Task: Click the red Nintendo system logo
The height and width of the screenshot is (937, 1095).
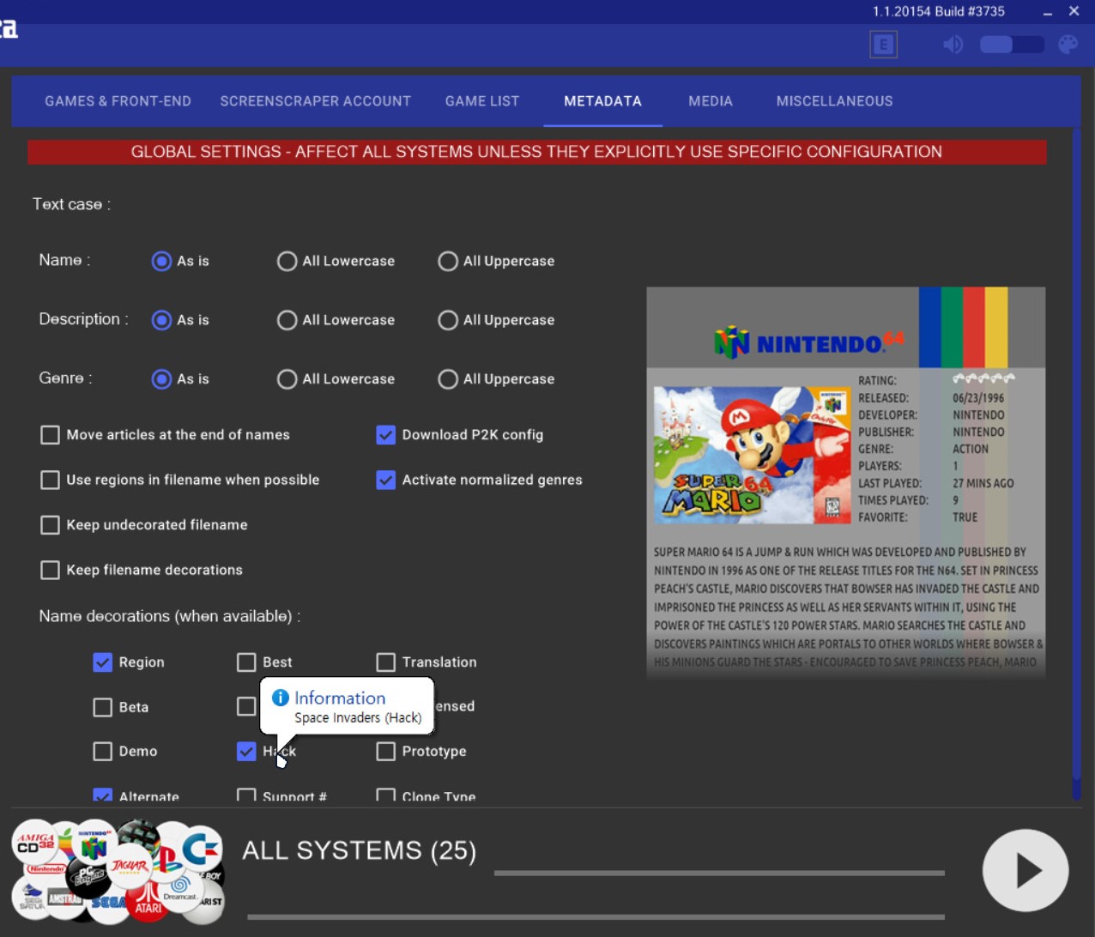Action: point(45,869)
